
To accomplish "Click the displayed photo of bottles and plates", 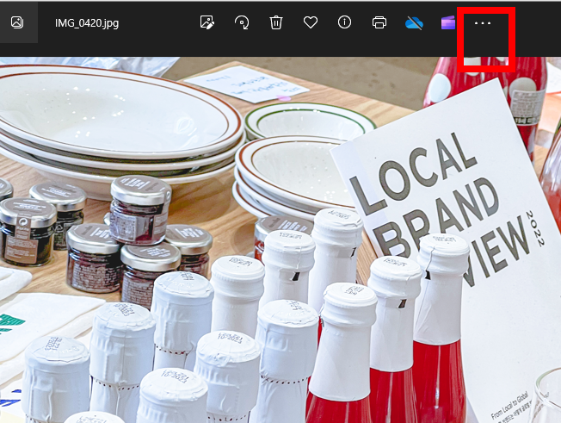I will click(x=280, y=239).
